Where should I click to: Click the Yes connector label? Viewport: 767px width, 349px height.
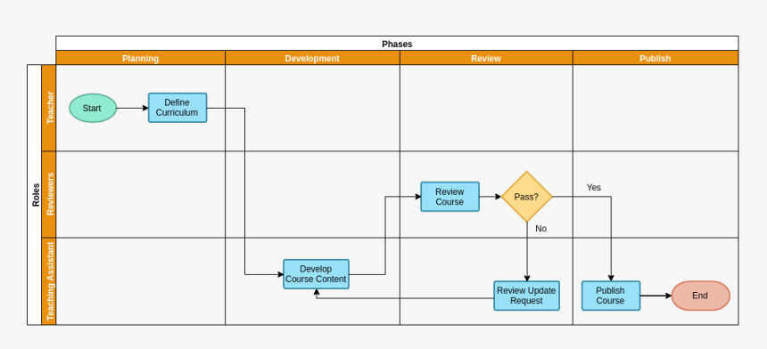pos(594,188)
